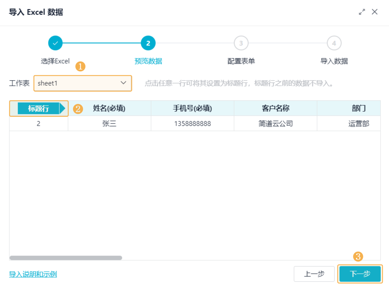Click the 姓名(必填) column header

point(109,108)
